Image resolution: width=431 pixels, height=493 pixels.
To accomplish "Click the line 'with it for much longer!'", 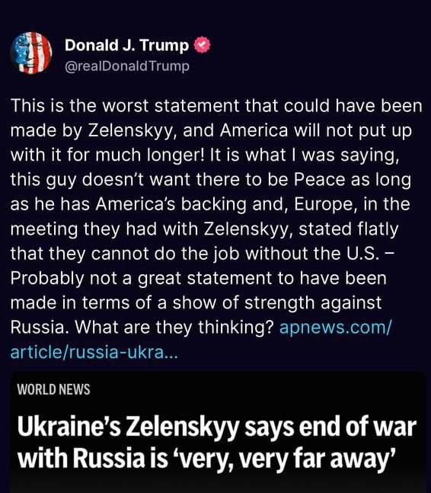I will coord(107,155).
